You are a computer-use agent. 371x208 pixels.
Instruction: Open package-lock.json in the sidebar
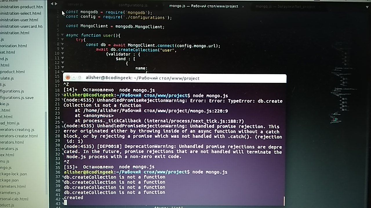pyautogui.click(x=14, y=174)
